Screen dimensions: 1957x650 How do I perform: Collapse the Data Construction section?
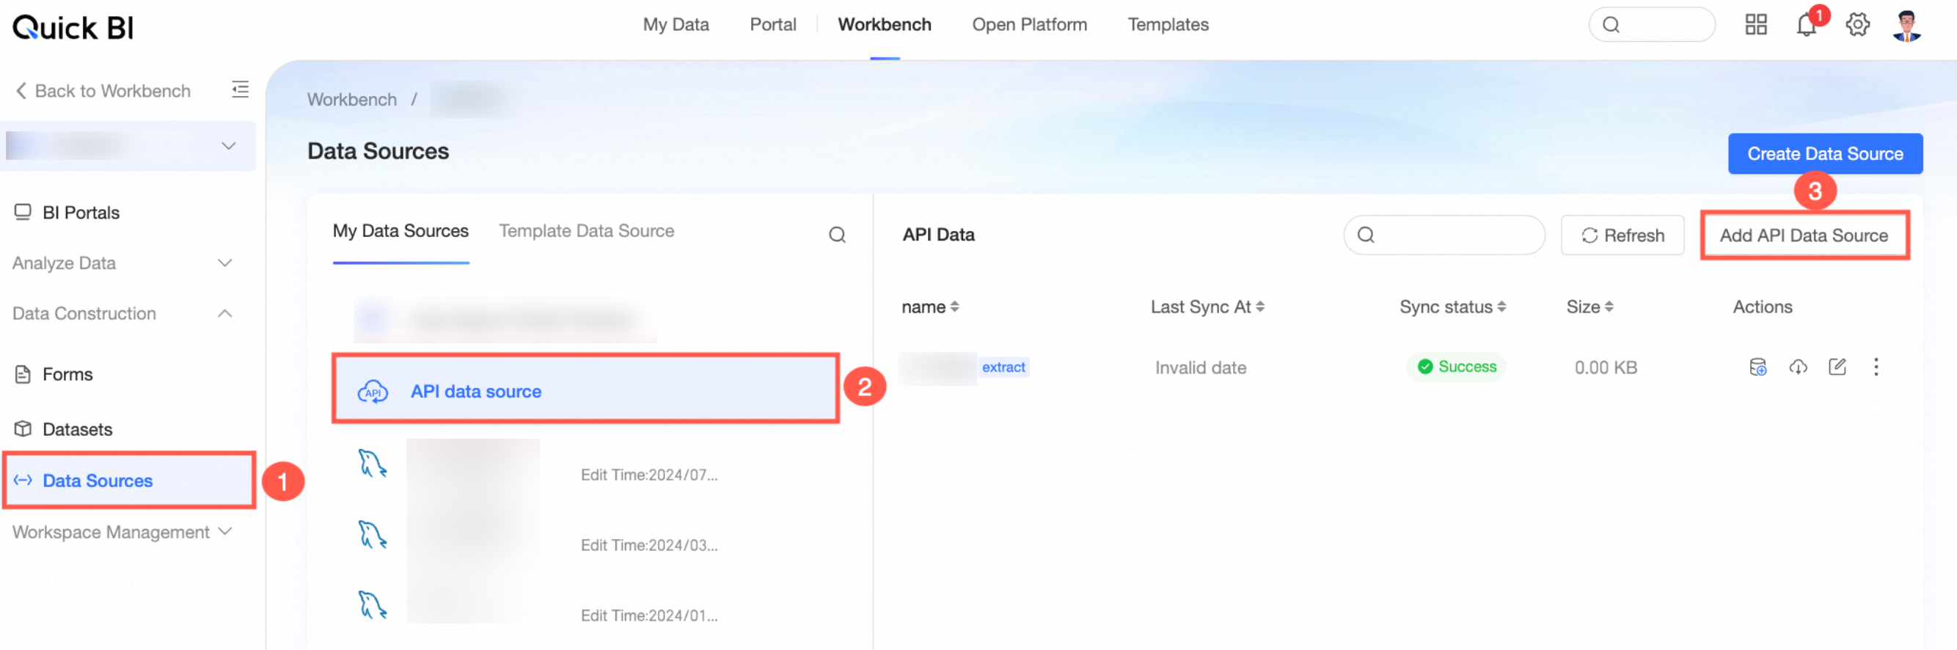(122, 313)
